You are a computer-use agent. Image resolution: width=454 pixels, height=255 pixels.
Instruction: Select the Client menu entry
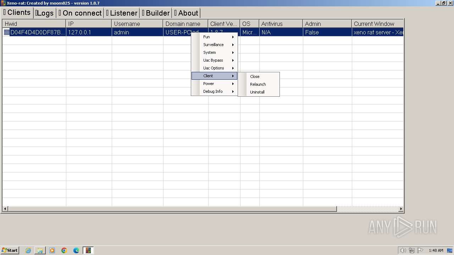coord(214,76)
